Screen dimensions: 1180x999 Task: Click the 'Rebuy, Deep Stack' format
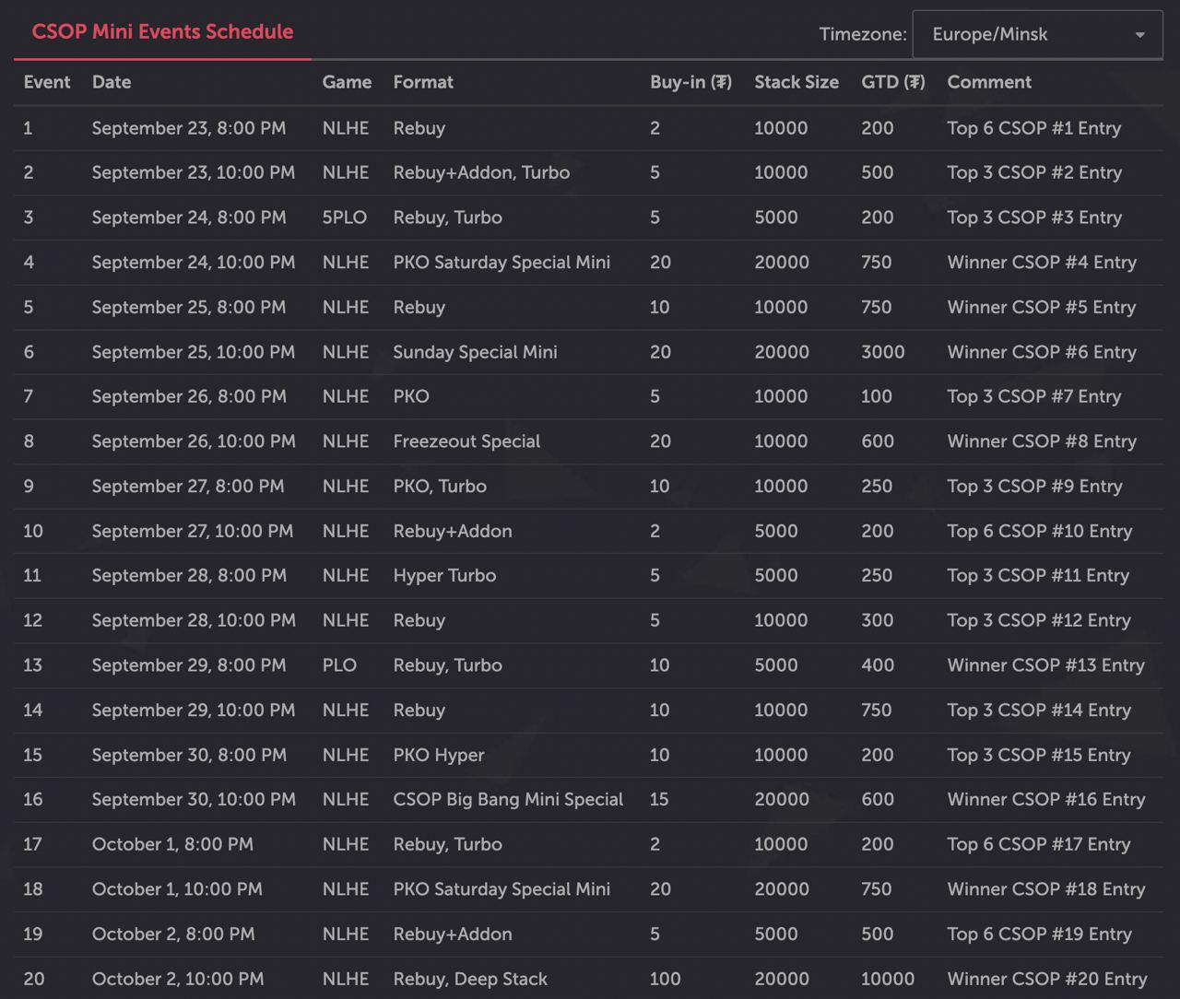point(470,979)
